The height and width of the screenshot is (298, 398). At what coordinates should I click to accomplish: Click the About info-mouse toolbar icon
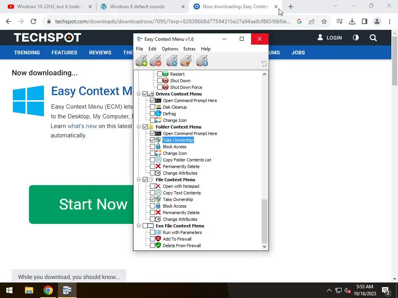pos(202,61)
